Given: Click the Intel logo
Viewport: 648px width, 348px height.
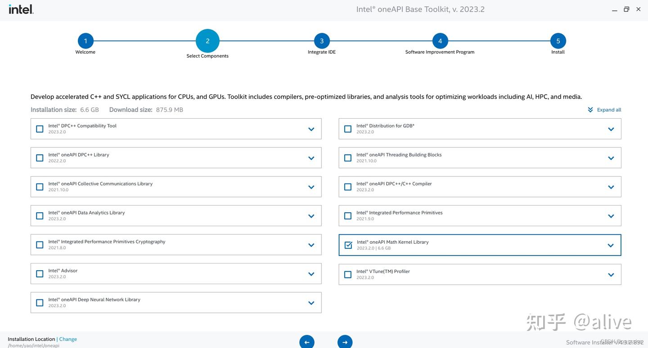Looking at the screenshot, I should tap(21, 9).
